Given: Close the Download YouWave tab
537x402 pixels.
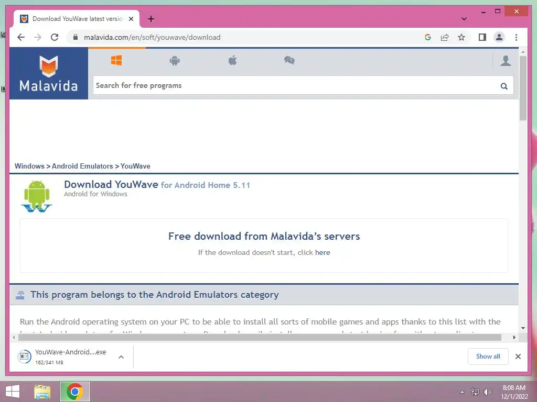Looking at the screenshot, I should pyautogui.click(x=131, y=19).
